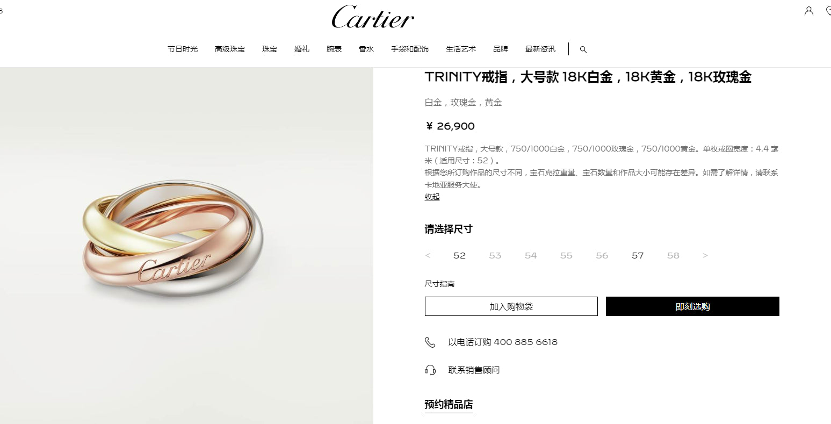Select ring size 52

[459, 256]
